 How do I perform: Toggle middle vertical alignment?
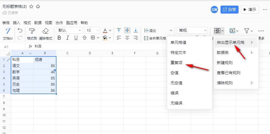[x=127, y=30]
